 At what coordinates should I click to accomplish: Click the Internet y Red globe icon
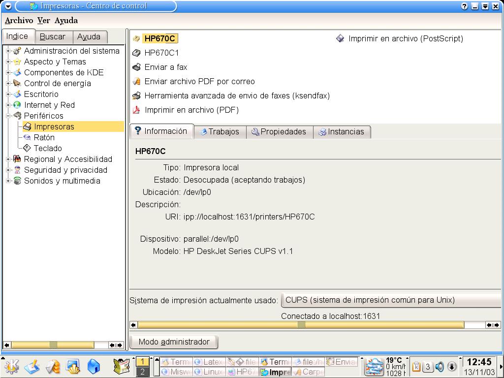pos(17,105)
